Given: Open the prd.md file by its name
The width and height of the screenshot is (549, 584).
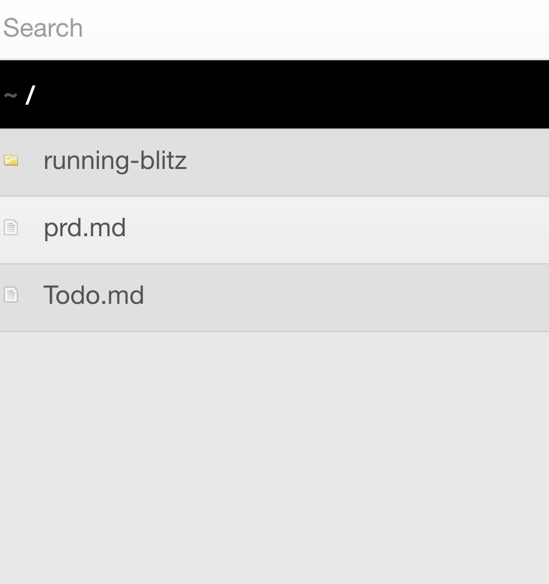Looking at the screenshot, I should 85,228.
